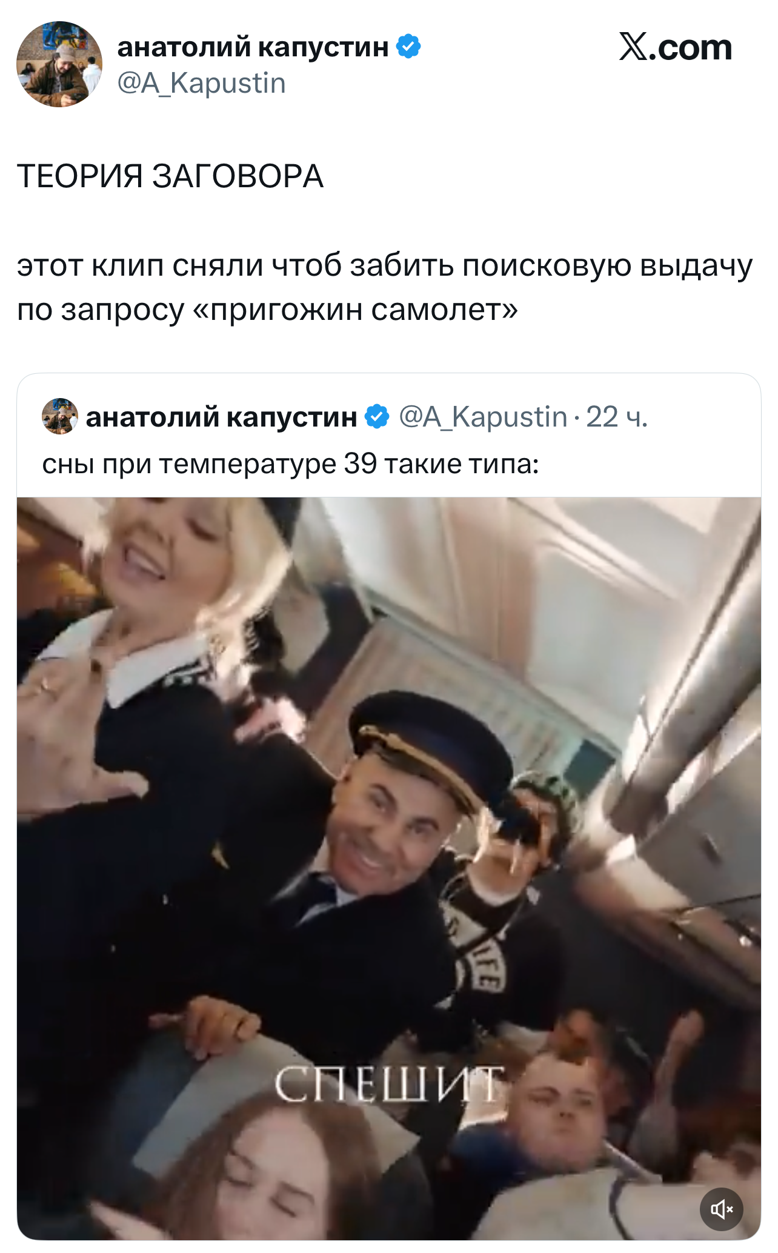The width and height of the screenshot is (778, 1253).
Task: Click the @A_Kapustin handle in the quoted tweet
Action: (x=483, y=417)
